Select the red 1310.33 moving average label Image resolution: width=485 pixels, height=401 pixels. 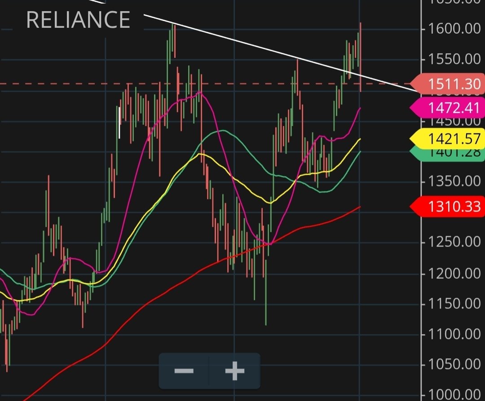[448, 206]
